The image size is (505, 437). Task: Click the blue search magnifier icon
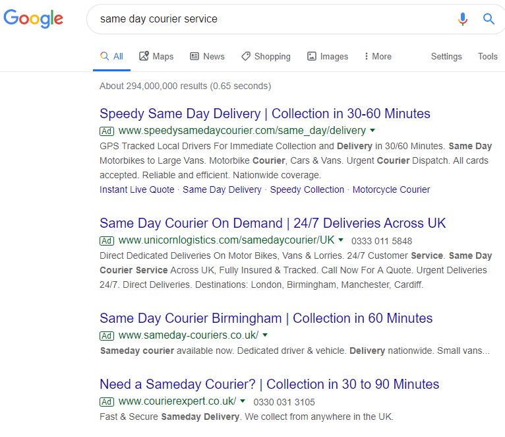pyautogui.click(x=489, y=19)
